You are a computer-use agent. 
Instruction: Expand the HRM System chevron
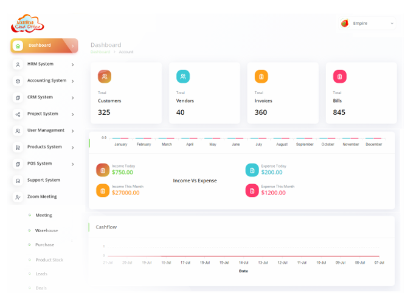pos(72,64)
